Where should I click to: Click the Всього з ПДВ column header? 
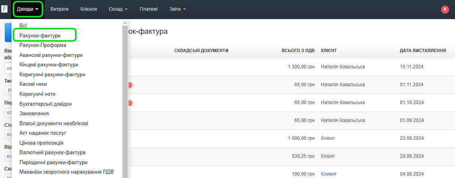[x=298, y=50]
